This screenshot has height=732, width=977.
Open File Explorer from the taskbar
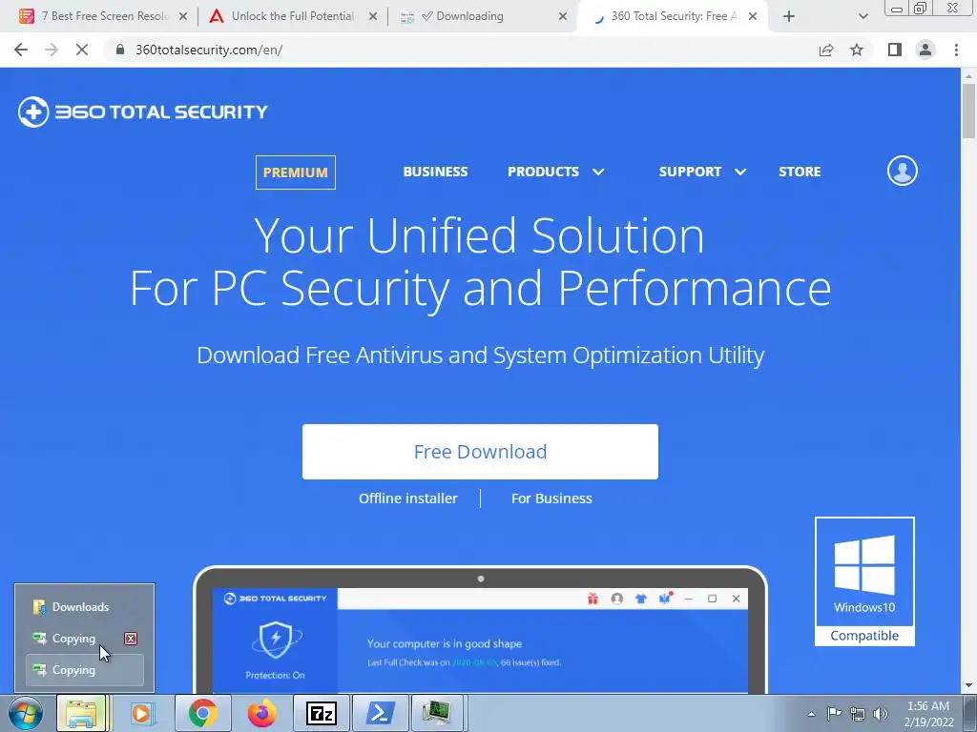click(82, 713)
